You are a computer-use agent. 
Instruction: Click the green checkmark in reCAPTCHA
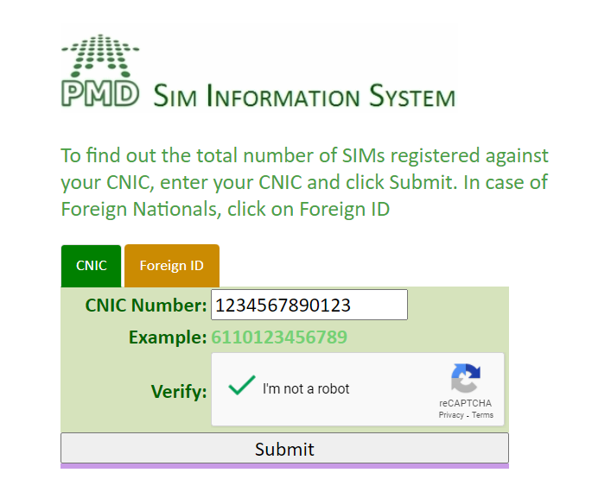click(241, 386)
